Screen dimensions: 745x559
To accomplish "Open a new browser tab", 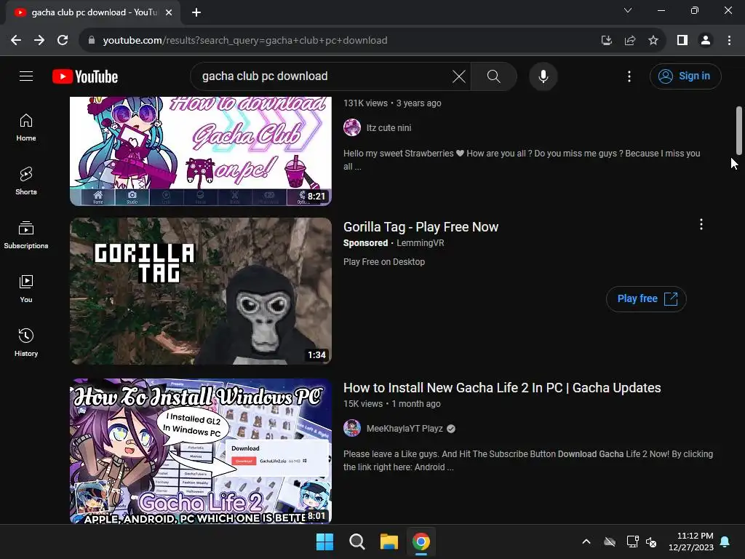I will pos(196,12).
